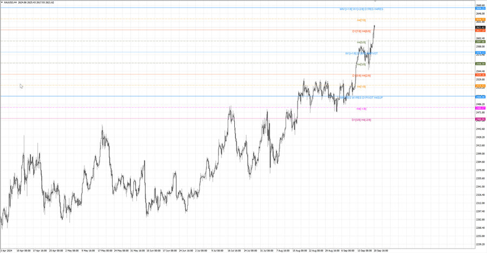Select the H4[-1/8] magenta level label
The height and width of the screenshot is (253, 487).
tap(361, 109)
